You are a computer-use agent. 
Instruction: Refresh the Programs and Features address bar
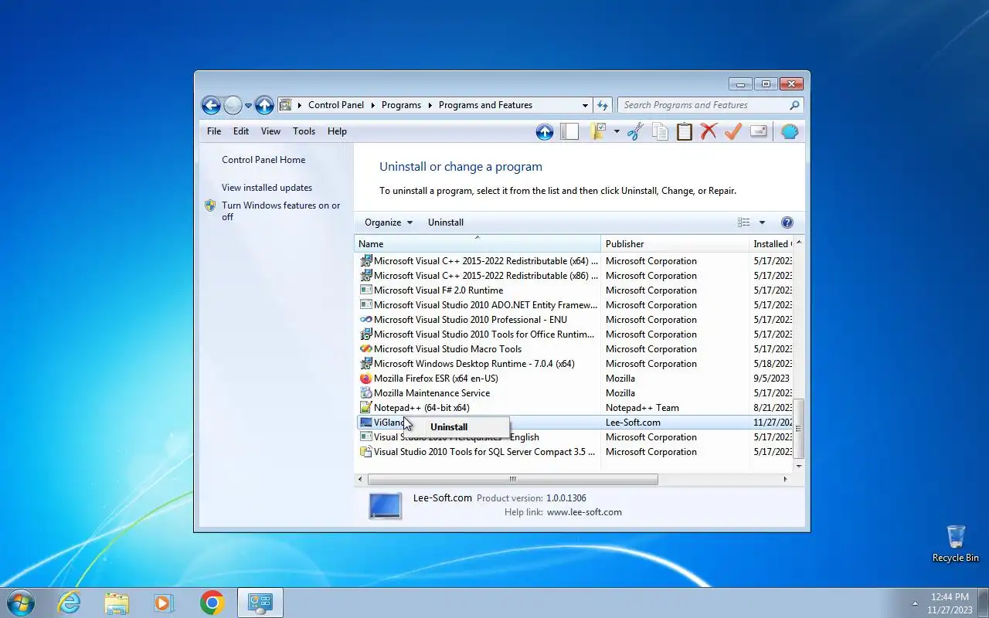click(x=603, y=105)
